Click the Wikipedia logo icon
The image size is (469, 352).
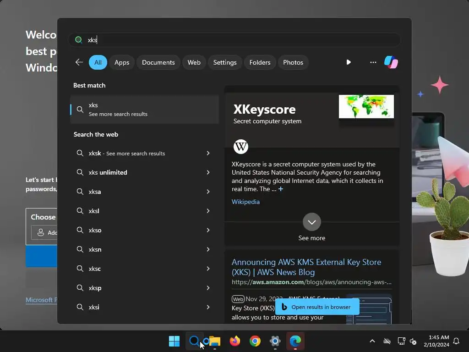[241, 146]
